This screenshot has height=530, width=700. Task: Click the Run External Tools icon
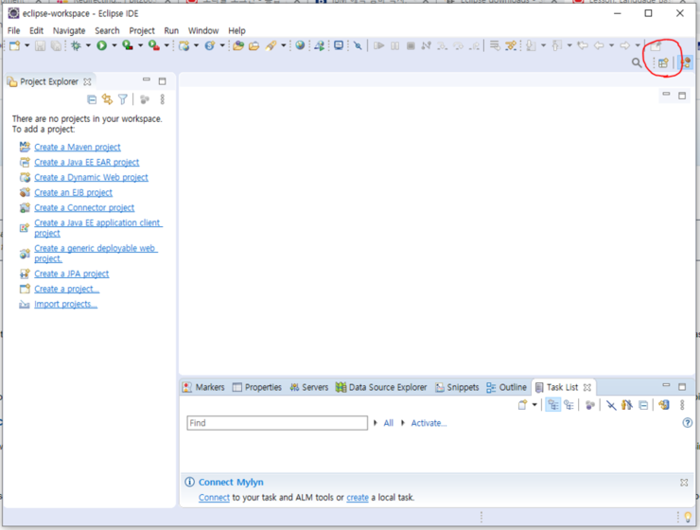pyautogui.click(x=154, y=45)
